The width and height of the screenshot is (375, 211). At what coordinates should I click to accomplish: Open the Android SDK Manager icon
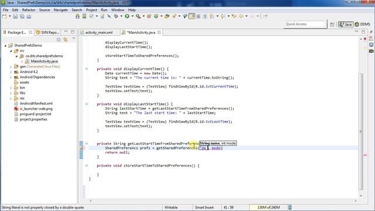(77, 16)
